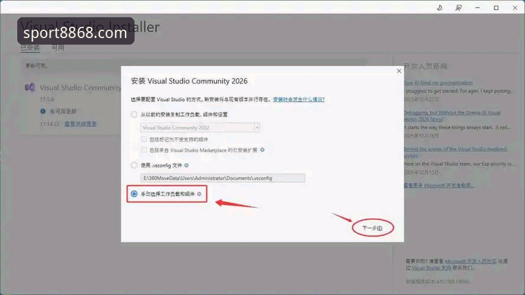Check include components marked unsupported
Viewport: 525px width, 295px height.
144,139
